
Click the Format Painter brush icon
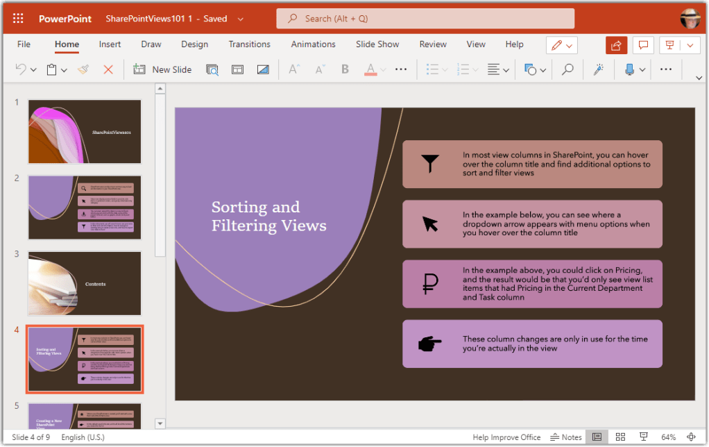pos(83,69)
